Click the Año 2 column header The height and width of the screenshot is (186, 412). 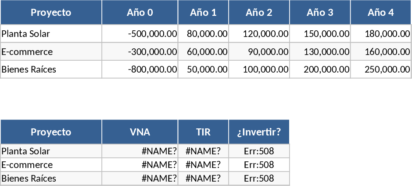click(x=259, y=12)
